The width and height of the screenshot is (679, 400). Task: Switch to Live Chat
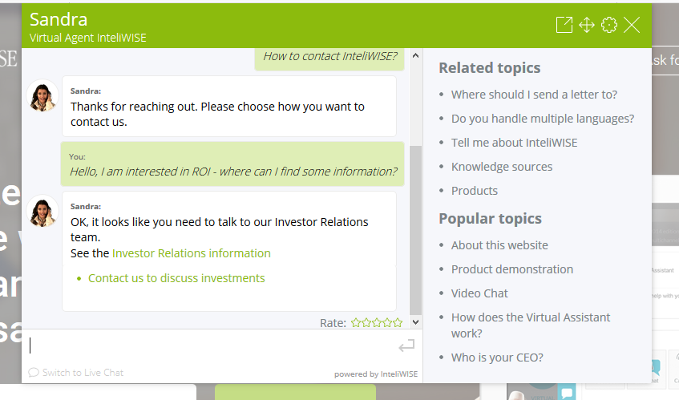[83, 372]
